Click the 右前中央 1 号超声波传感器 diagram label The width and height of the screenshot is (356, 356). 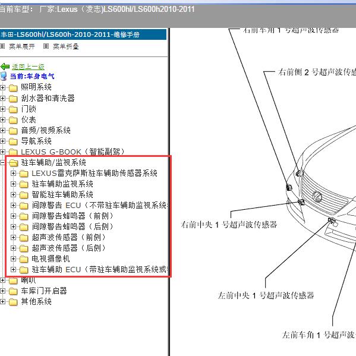coord(229,225)
